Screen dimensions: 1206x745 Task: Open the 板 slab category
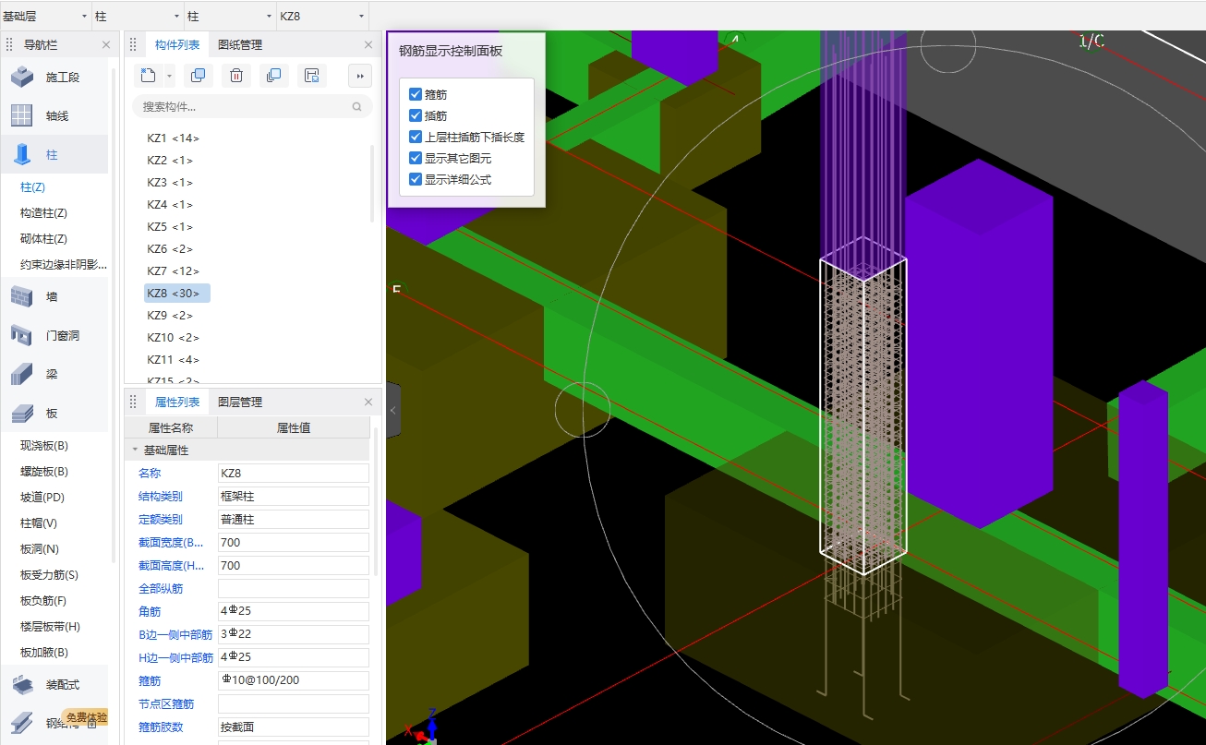pyautogui.click(x=22, y=413)
